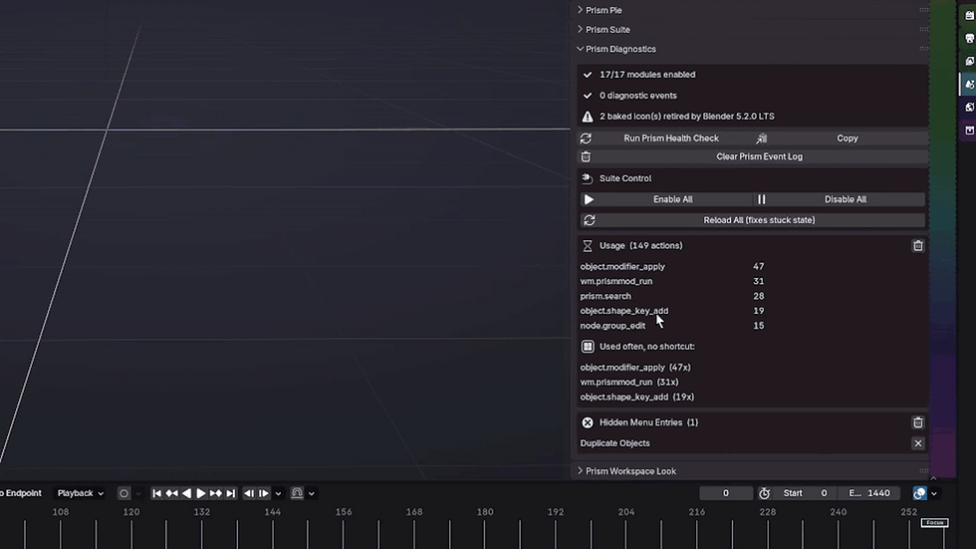The width and height of the screenshot is (976, 549).
Task: Click the object.shape_key_add (19x) entry
Action: tap(636, 398)
